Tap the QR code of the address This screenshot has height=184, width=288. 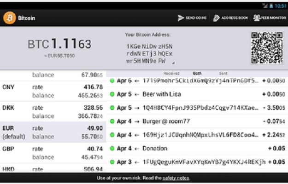click(x=267, y=48)
